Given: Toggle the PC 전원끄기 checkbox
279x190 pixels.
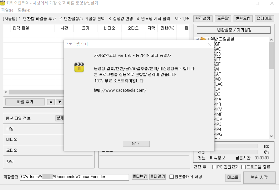Looking at the screenshot, I should (x=214, y=167).
